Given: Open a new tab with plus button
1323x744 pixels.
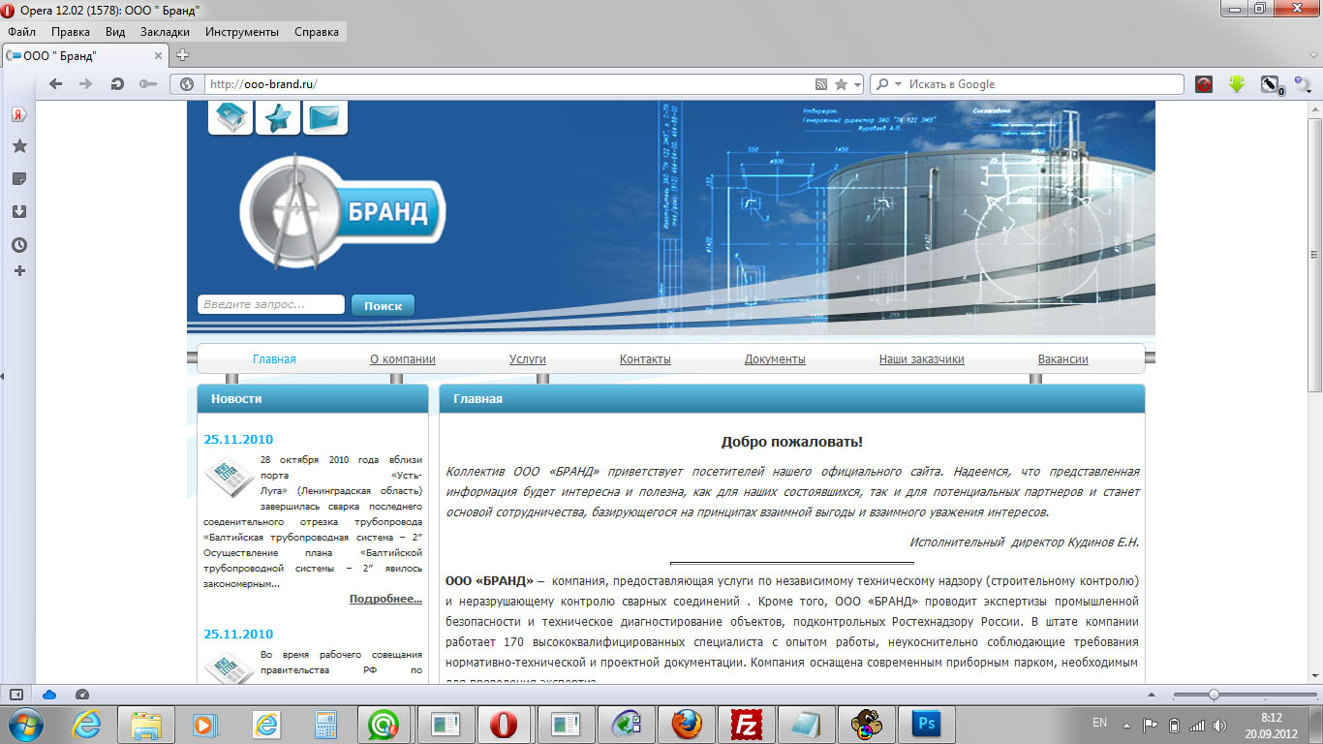Looking at the screenshot, I should pos(182,55).
